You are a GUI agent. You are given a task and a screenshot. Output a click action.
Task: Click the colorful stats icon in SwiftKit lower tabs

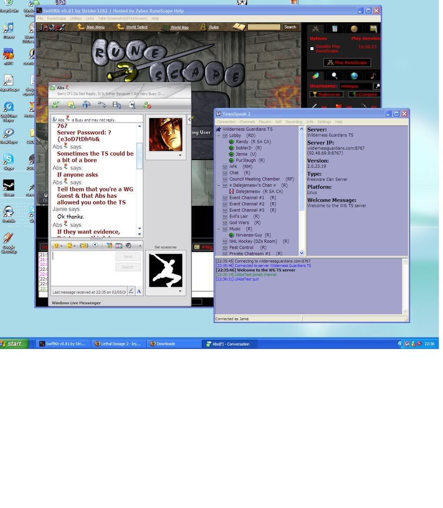tap(315, 76)
